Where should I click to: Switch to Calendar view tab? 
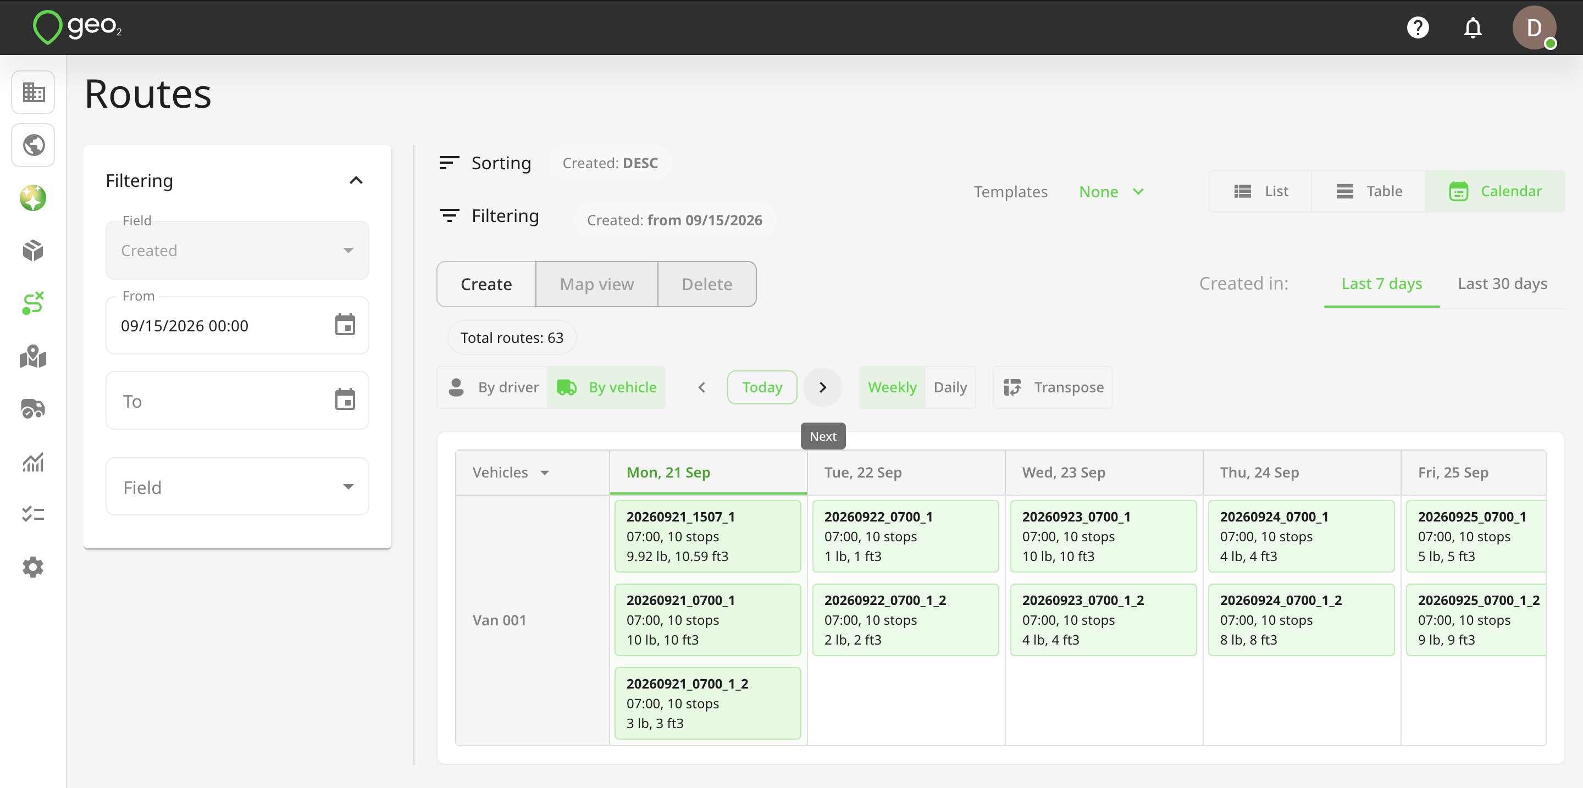[x=1495, y=191]
